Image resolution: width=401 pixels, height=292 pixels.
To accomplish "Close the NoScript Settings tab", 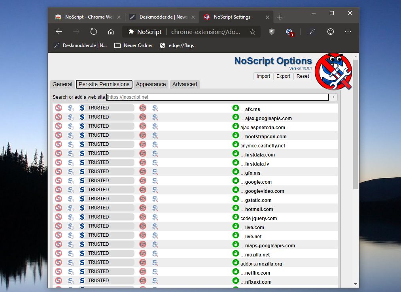I will coord(267,17).
